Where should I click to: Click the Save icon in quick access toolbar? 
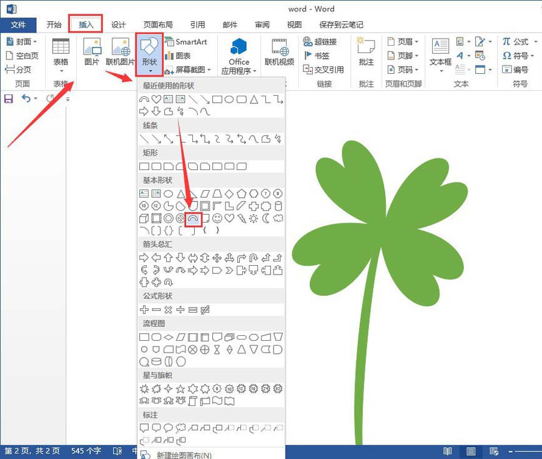click(8, 99)
